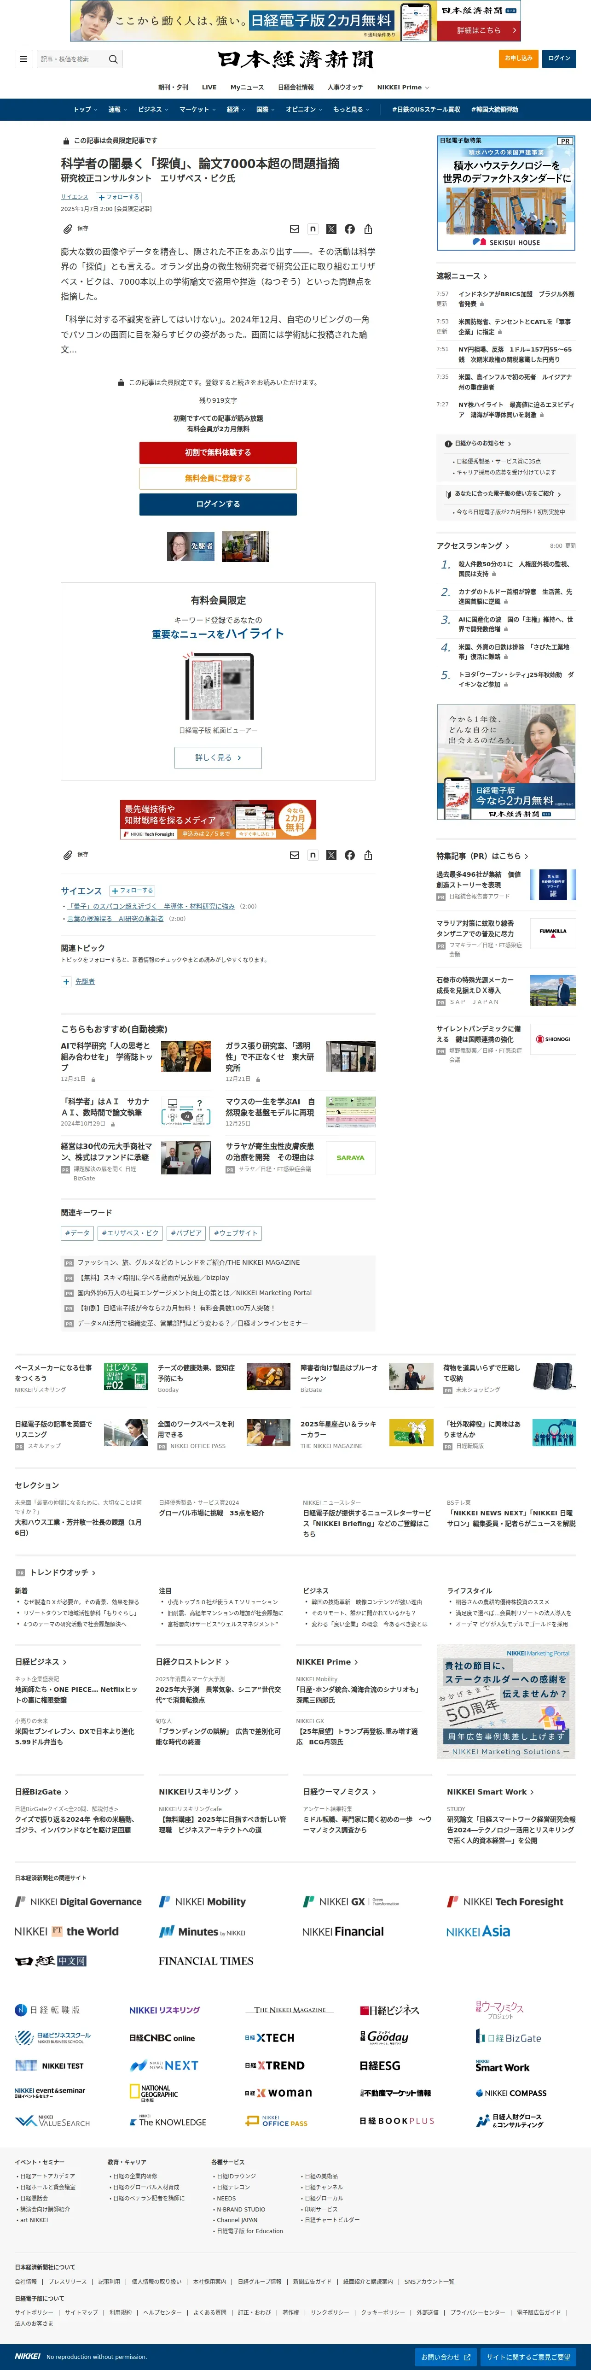591x2370 pixels.
Task: Toggle 保存 save below the Tech Foresight banner
Action: point(76,855)
